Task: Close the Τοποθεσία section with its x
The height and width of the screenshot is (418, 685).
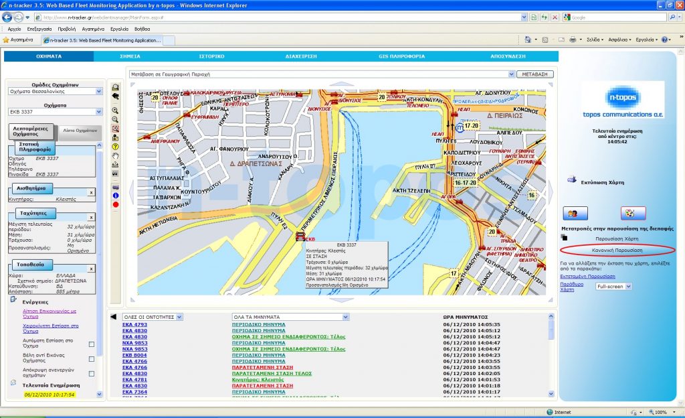Action: [91, 269]
